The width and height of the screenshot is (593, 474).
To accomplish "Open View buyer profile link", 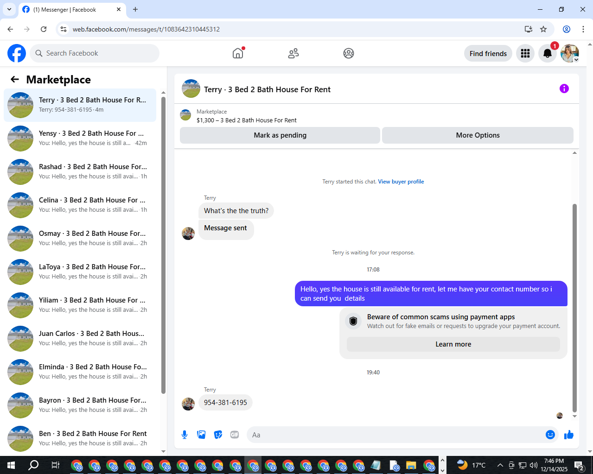I will pyautogui.click(x=401, y=182).
